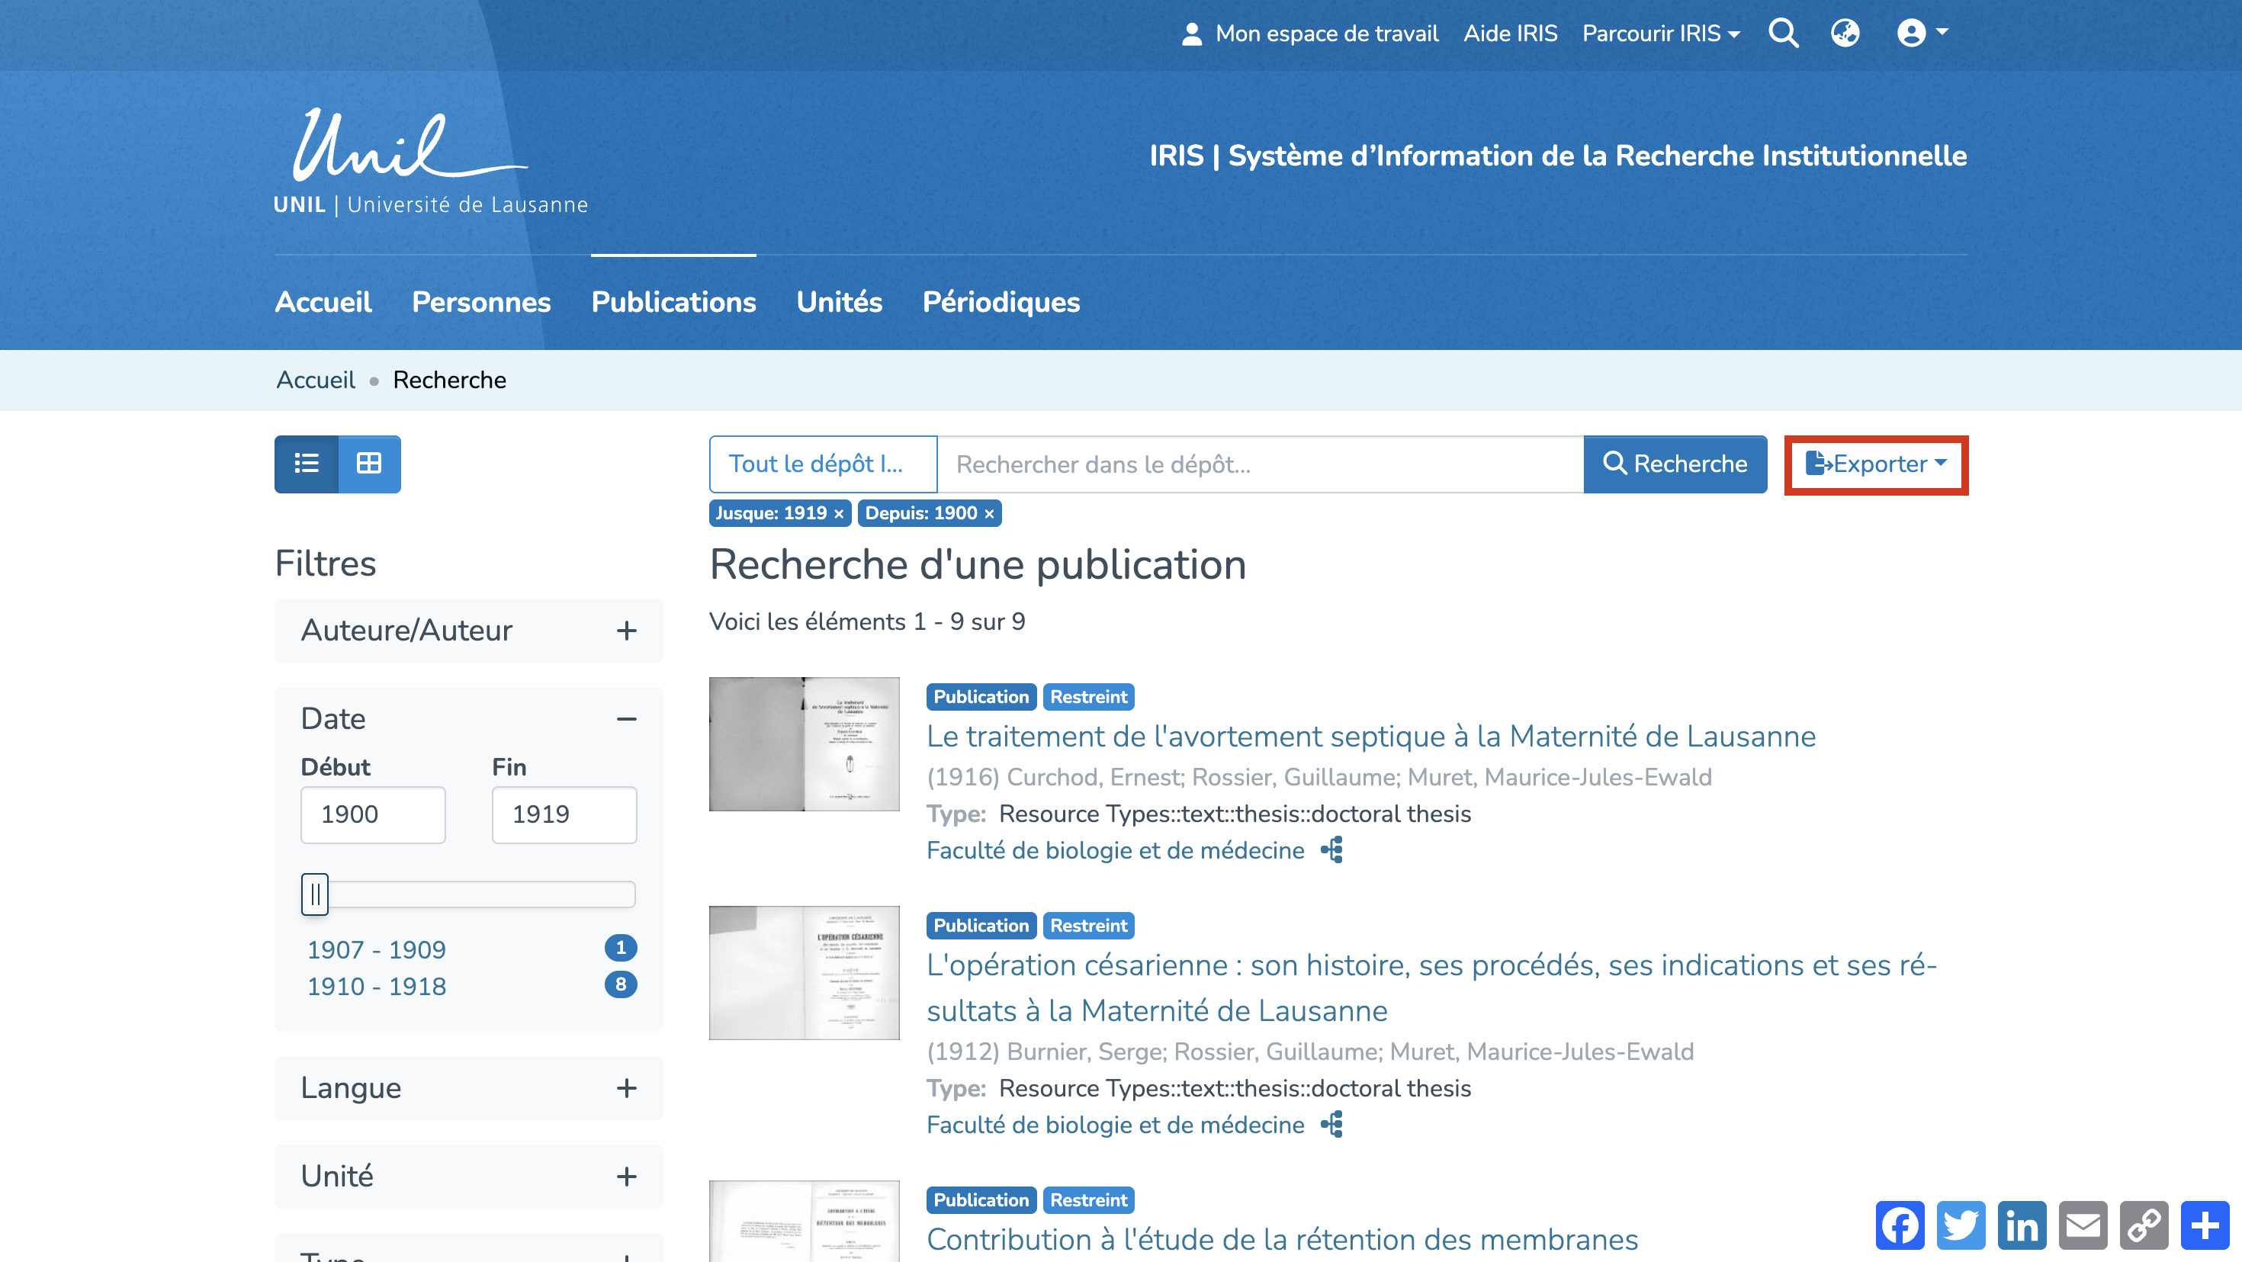This screenshot has width=2242, height=1262.
Task: Open the globe language switcher icon
Action: point(1844,33)
